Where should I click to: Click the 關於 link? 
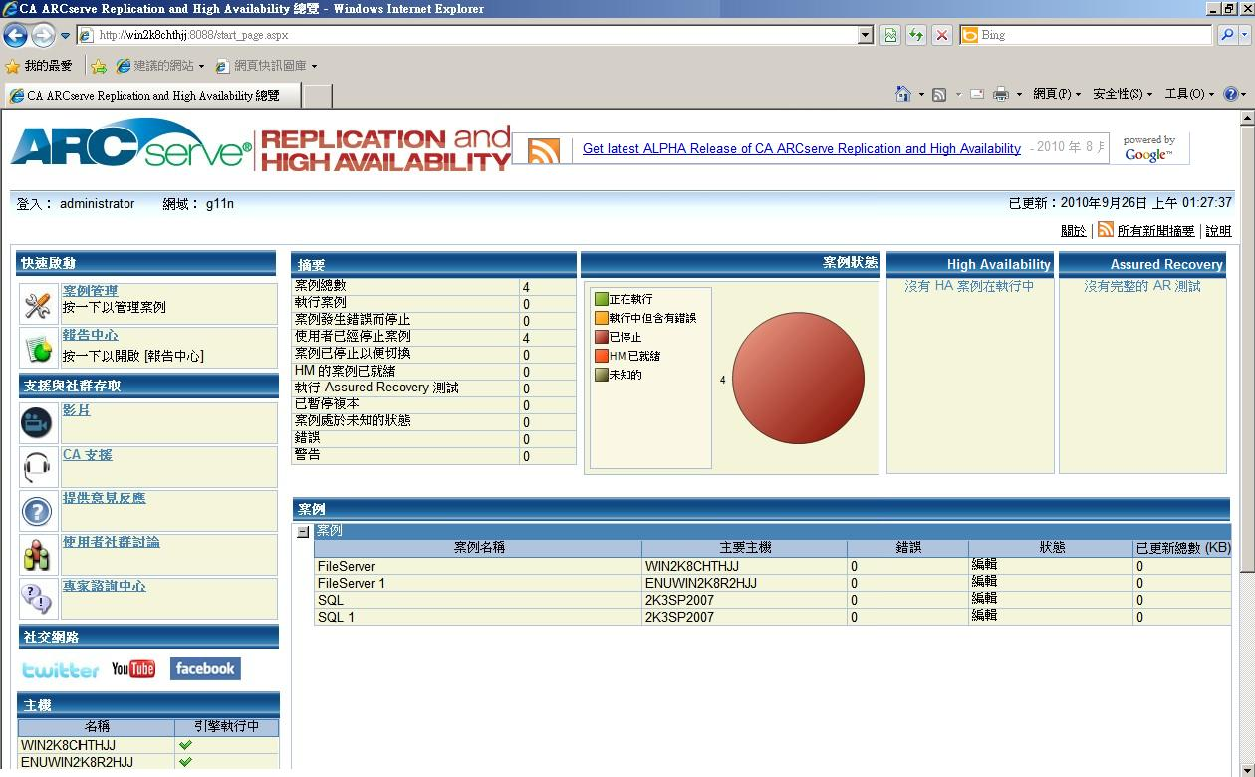[x=1073, y=231]
